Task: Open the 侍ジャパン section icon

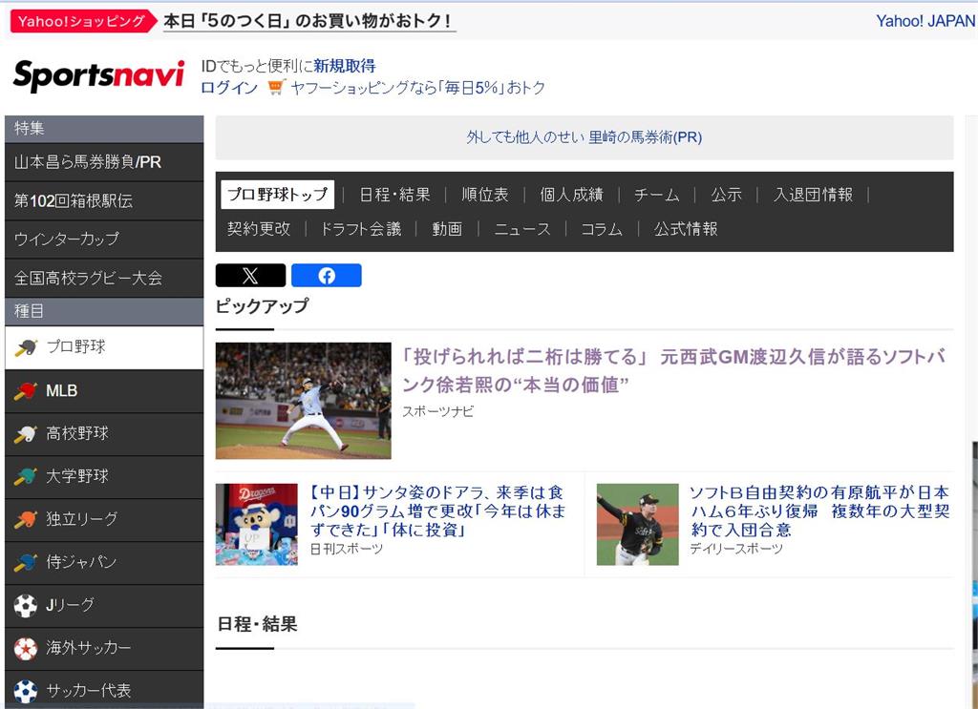Action: pyautogui.click(x=27, y=563)
